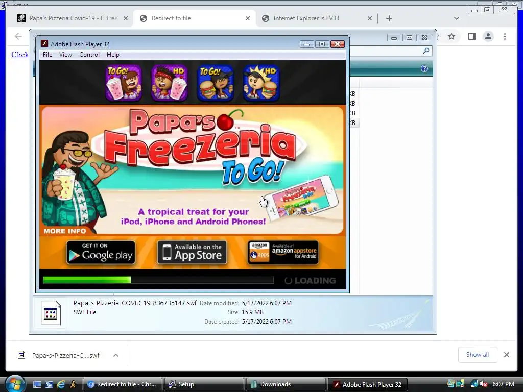Click the Papa's Freezeria To Go banner image
The image size is (523, 392).
193,170
